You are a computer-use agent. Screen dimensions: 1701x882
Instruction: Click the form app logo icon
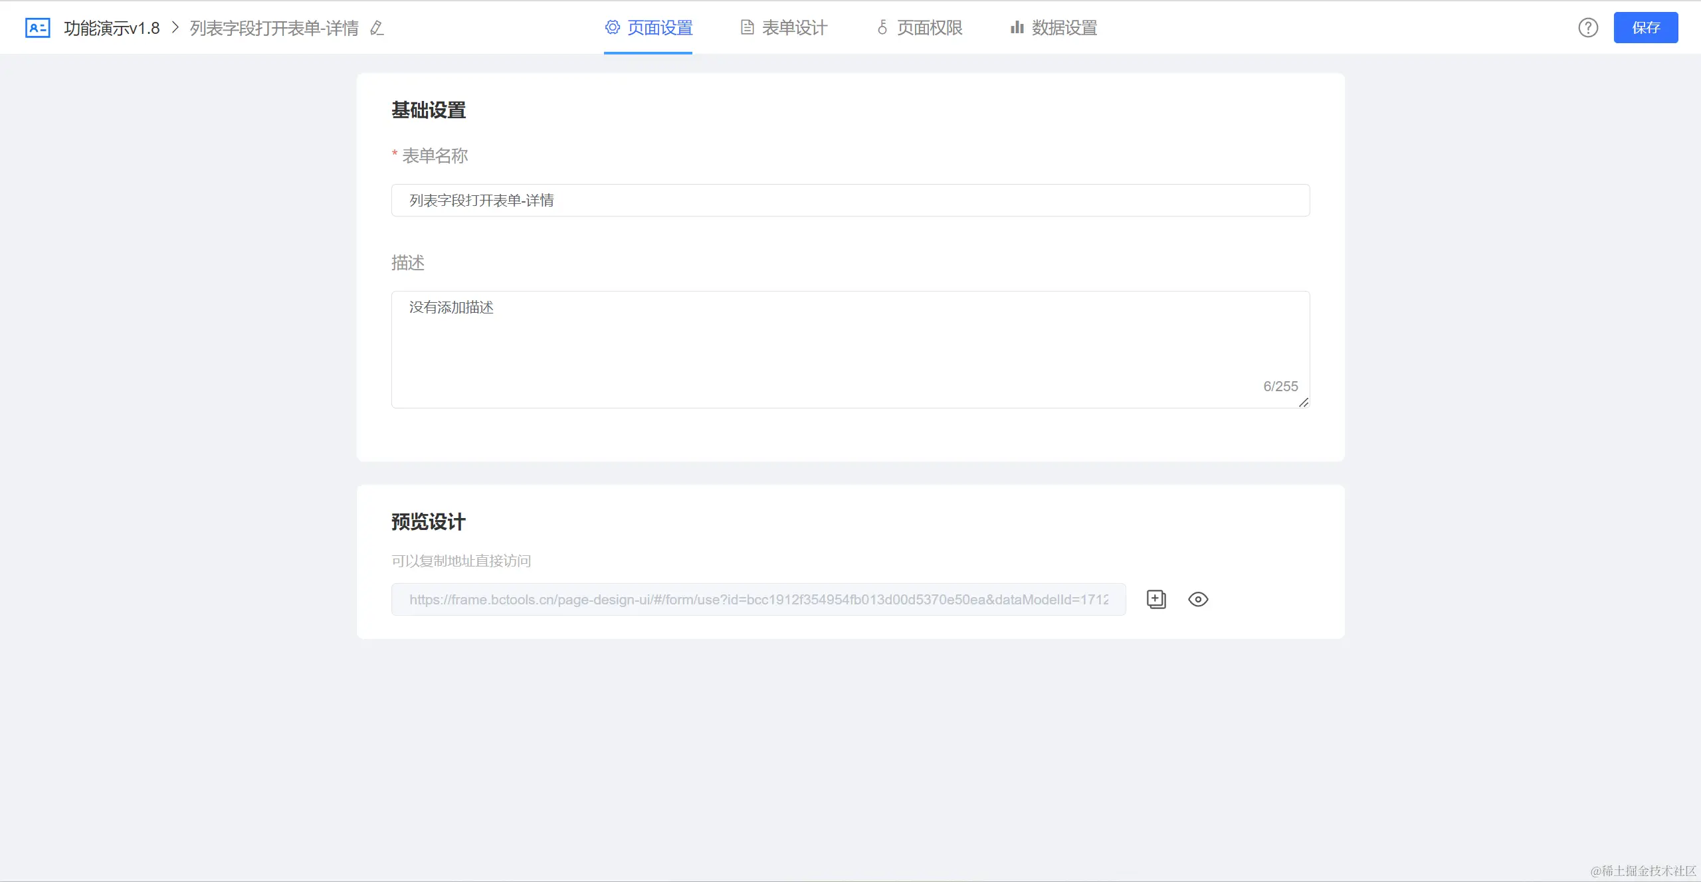point(37,28)
